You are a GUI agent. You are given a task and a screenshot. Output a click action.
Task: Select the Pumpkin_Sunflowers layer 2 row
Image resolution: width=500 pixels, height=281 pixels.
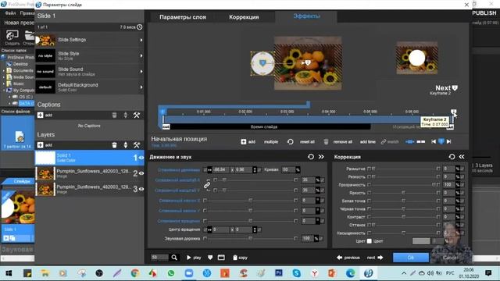tap(90, 173)
